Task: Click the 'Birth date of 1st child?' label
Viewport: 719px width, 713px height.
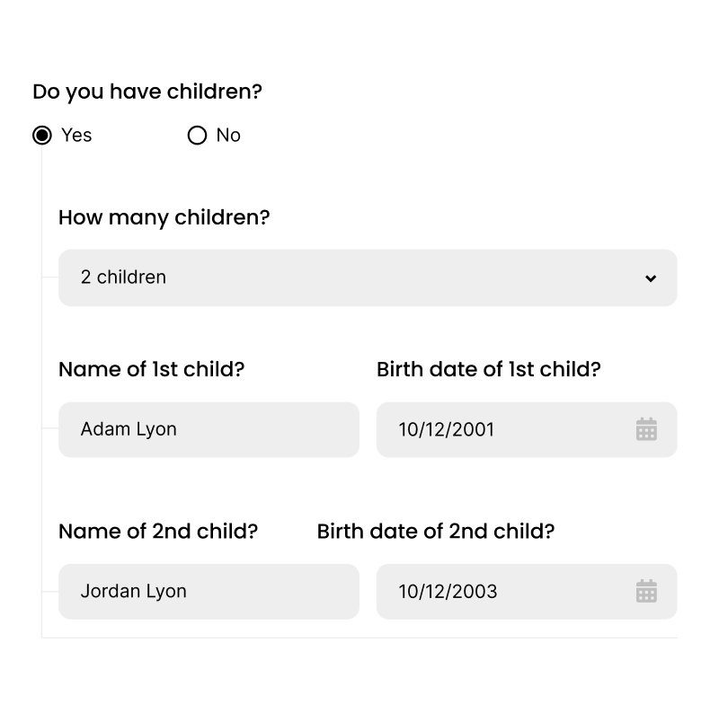Action: tap(488, 369)
